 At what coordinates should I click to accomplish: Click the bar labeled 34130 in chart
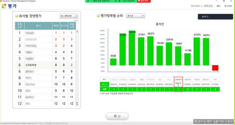click(132, 48)
